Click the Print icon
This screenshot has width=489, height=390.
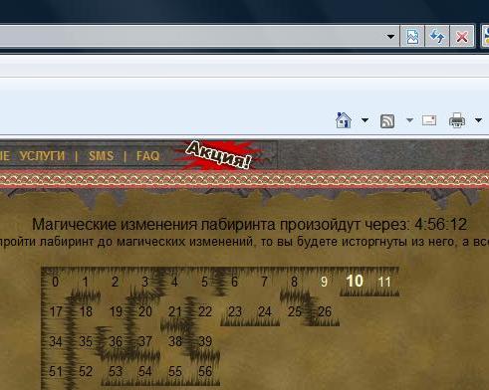pyautogui.click(x=457, y=120)
